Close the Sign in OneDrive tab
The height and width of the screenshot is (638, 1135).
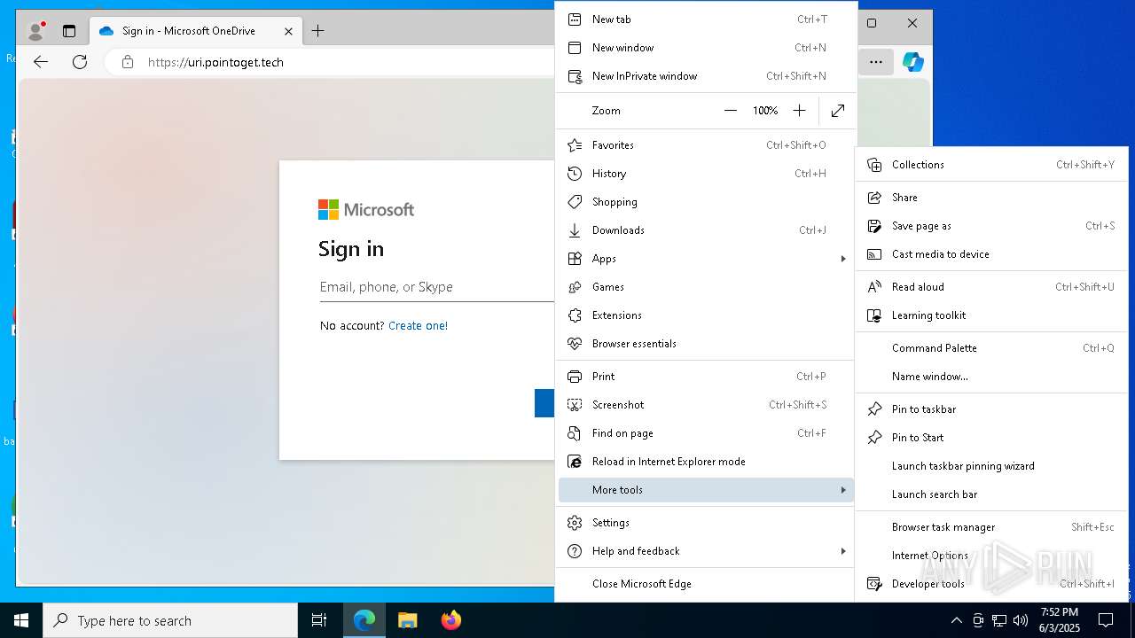tap(288, 31)
